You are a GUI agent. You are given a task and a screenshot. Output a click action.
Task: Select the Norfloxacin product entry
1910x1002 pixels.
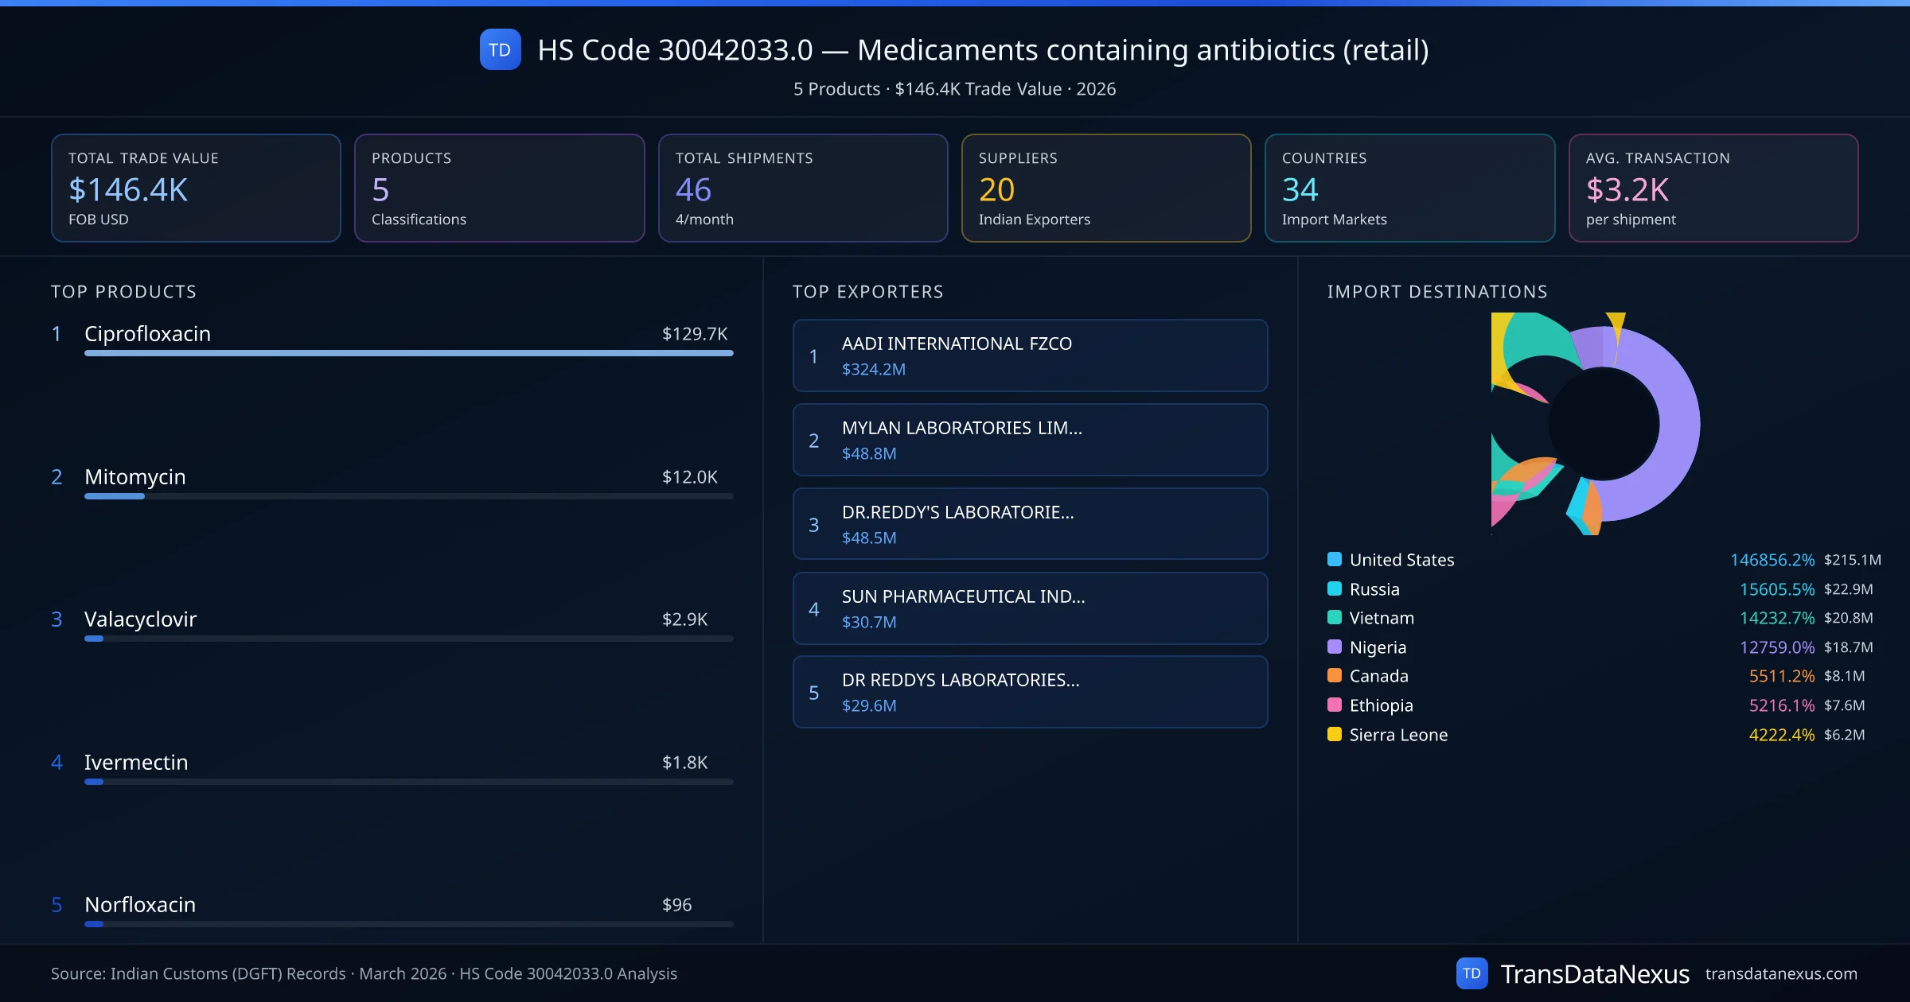[x=140, y=905]
